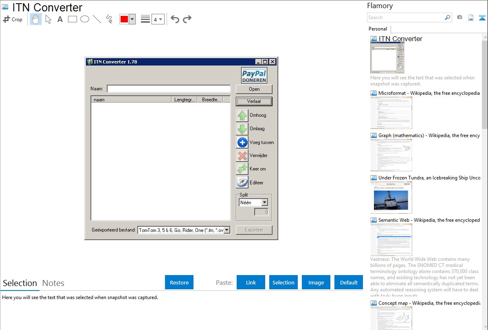Viewport: 488px width, 330px height.
Task: Click the Verlaat button
Action: [254, 101]
